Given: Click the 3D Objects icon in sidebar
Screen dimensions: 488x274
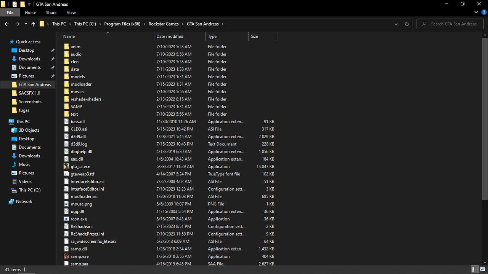Looking at the screenshot, I should [14, 130].
